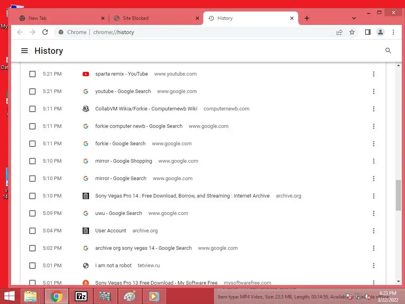Open the sparta remix - YouTube link
Image resolution: width=405 pixels, height=304 pixels.
click(x=121, y=74)
